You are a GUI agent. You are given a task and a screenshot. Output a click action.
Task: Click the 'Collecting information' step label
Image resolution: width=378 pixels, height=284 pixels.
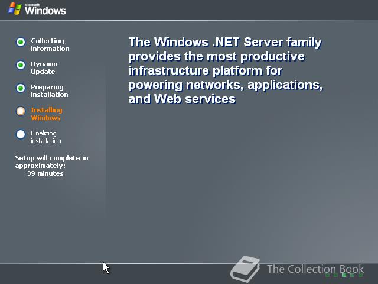(x=50, y=45)
